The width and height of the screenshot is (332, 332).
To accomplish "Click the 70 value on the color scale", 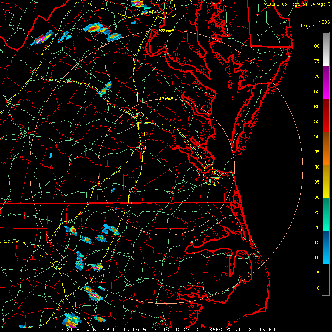I will point(317,76).
